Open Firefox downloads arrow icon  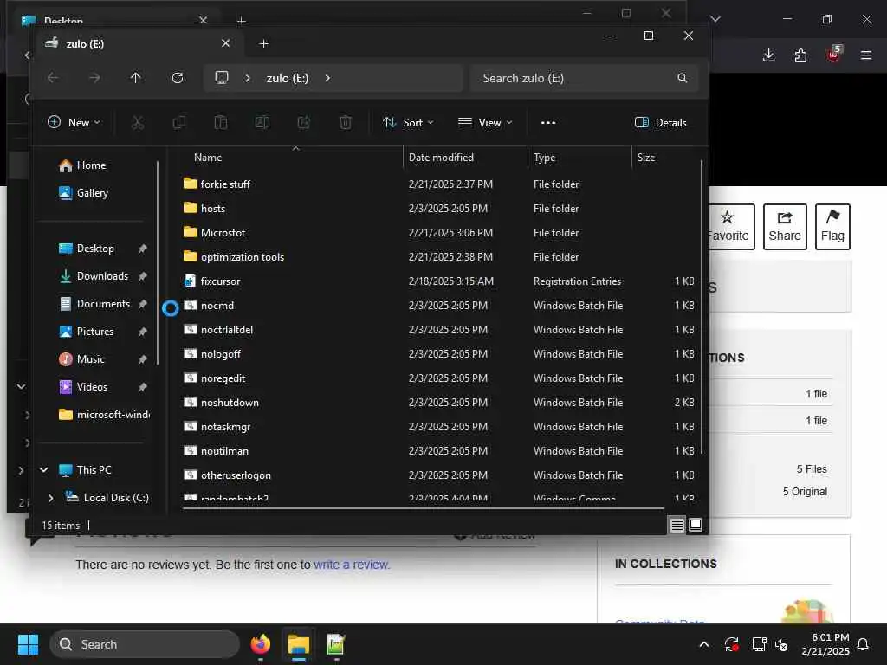click(769, 55)
